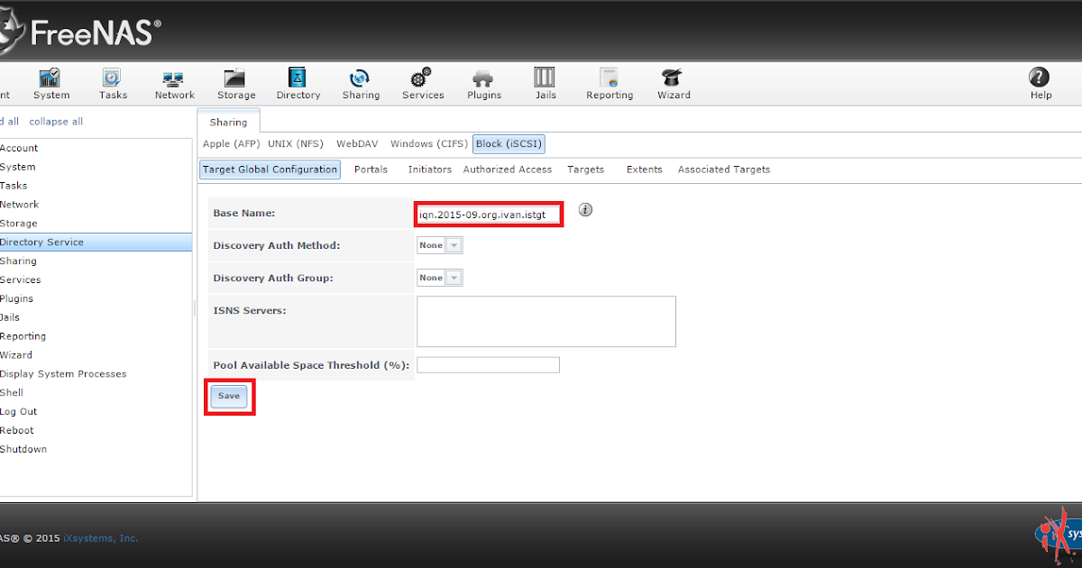Click the collapse all link

pos(56,121)
